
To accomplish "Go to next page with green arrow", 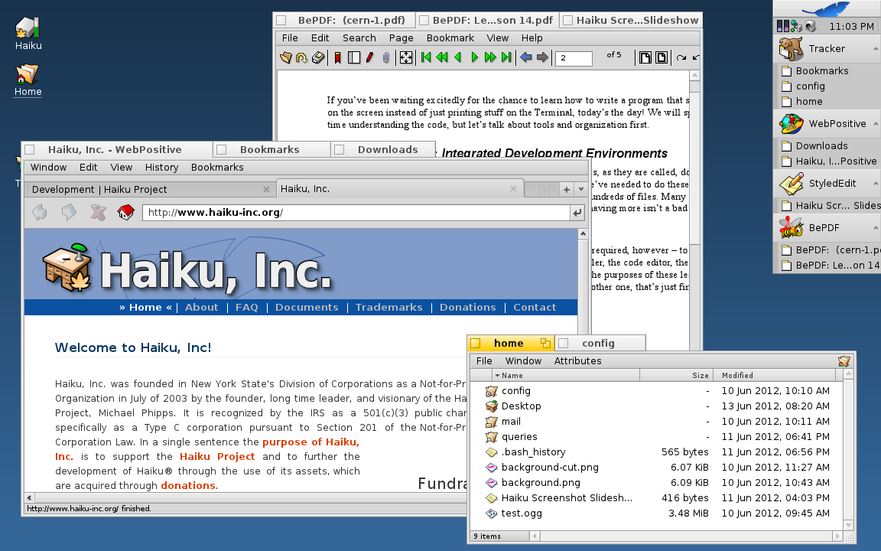I will pos(474,57).
